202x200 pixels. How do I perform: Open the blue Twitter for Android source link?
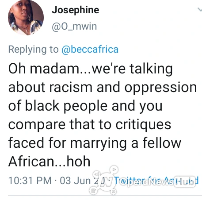point(156,181)
